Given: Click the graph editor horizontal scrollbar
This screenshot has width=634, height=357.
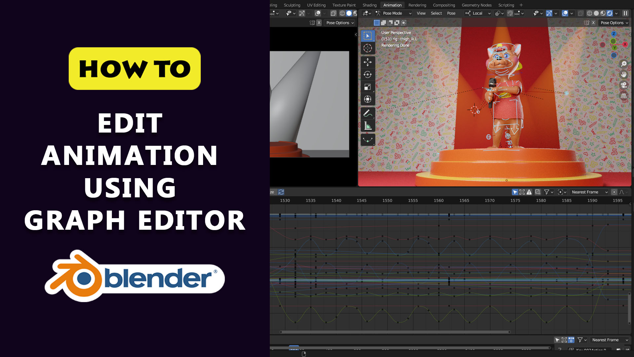Looking at the screenshot, I should point(395,332).
